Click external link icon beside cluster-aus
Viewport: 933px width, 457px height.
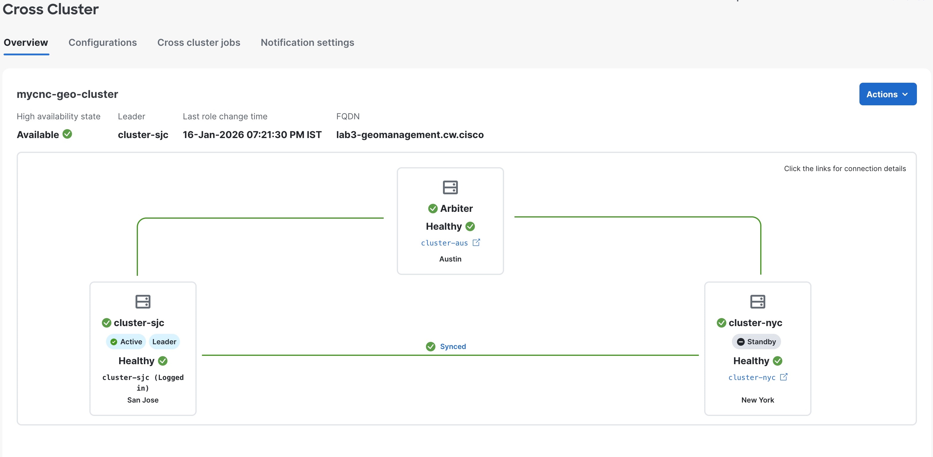[x=476, y=242]
